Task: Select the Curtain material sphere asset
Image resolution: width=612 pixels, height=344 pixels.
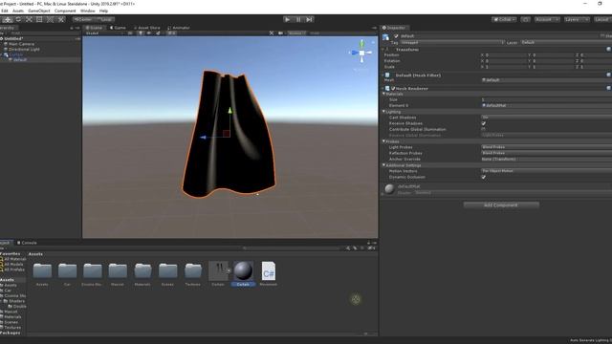Action: (243, 270)
